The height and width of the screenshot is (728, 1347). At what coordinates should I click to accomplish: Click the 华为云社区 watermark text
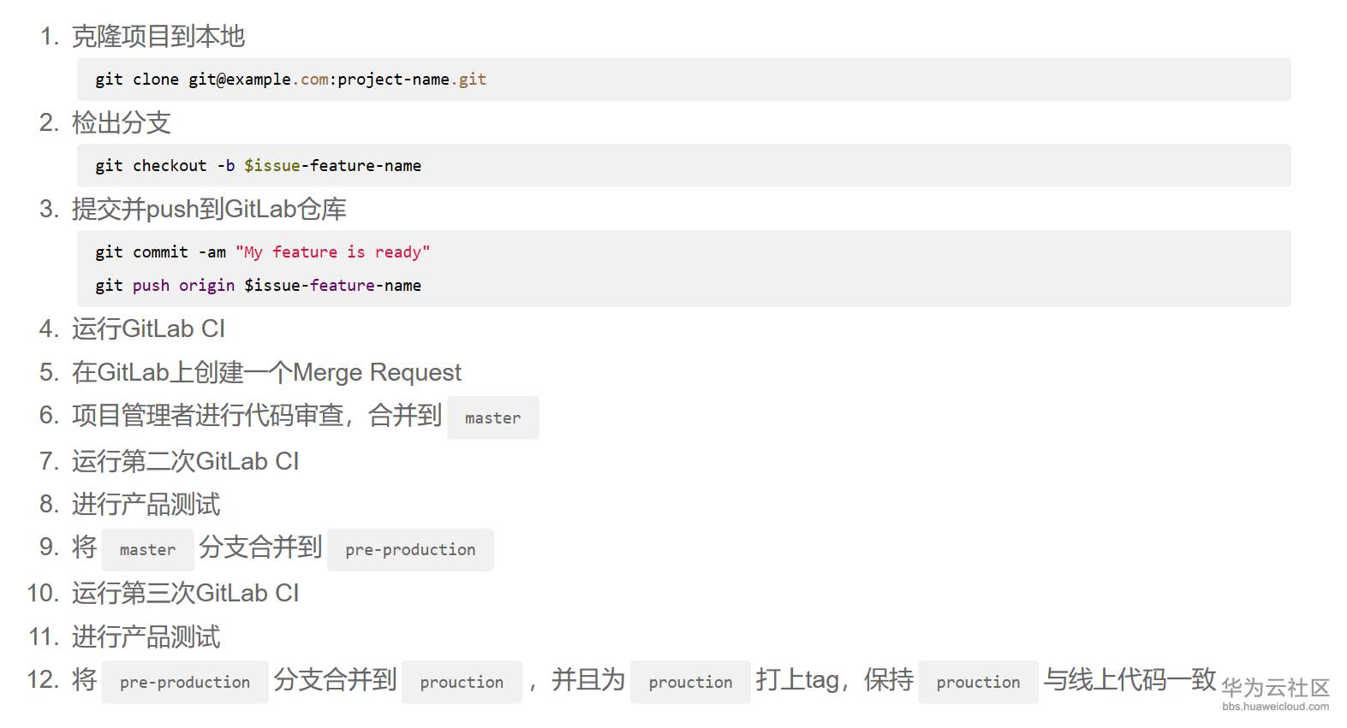coord(1275,687)
